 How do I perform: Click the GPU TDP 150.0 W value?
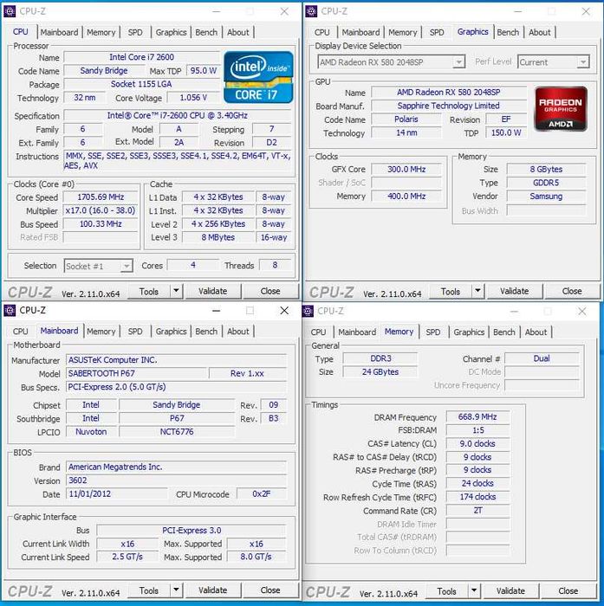(506, 132)
